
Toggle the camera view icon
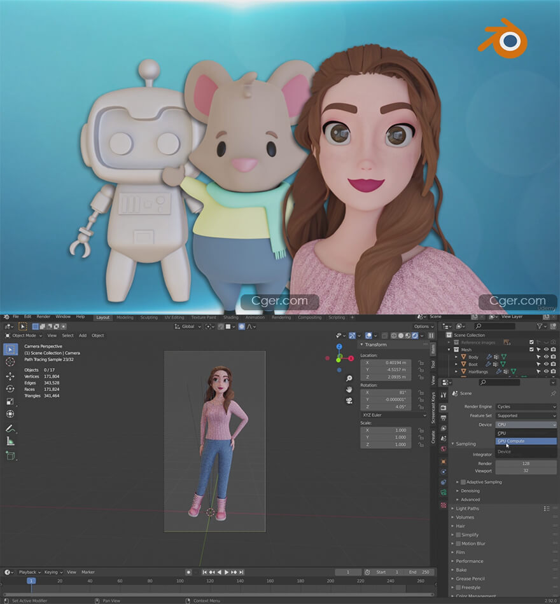pos(349,401)
